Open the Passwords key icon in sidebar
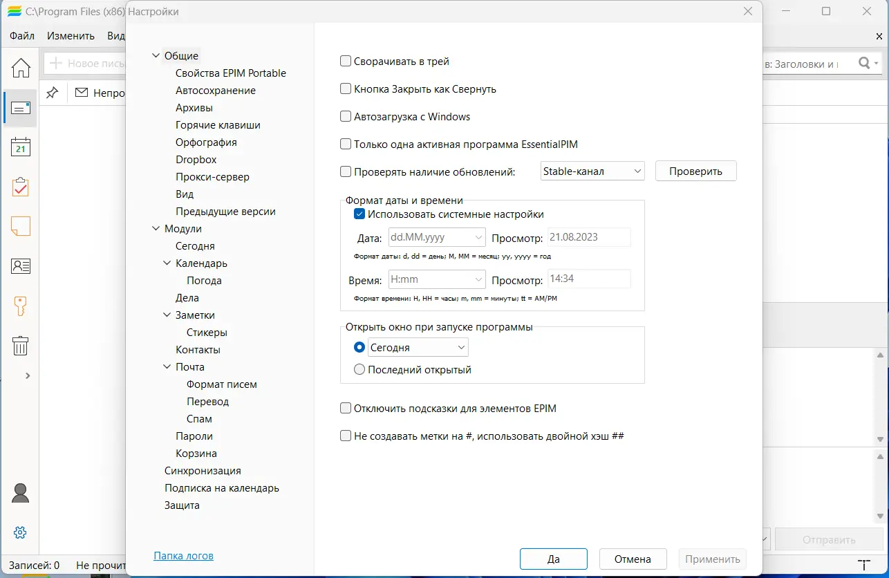The width and height of the screenshot is (889, 578). point(21,306)
